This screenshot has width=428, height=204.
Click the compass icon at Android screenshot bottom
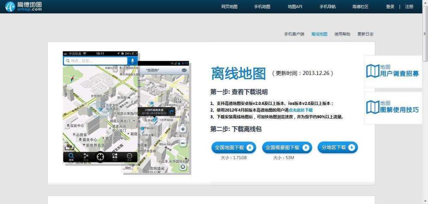183,167
